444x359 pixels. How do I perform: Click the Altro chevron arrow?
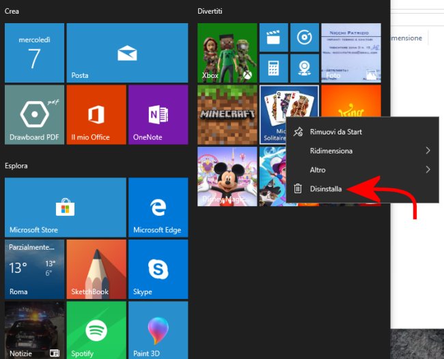(x=428, y=169)
